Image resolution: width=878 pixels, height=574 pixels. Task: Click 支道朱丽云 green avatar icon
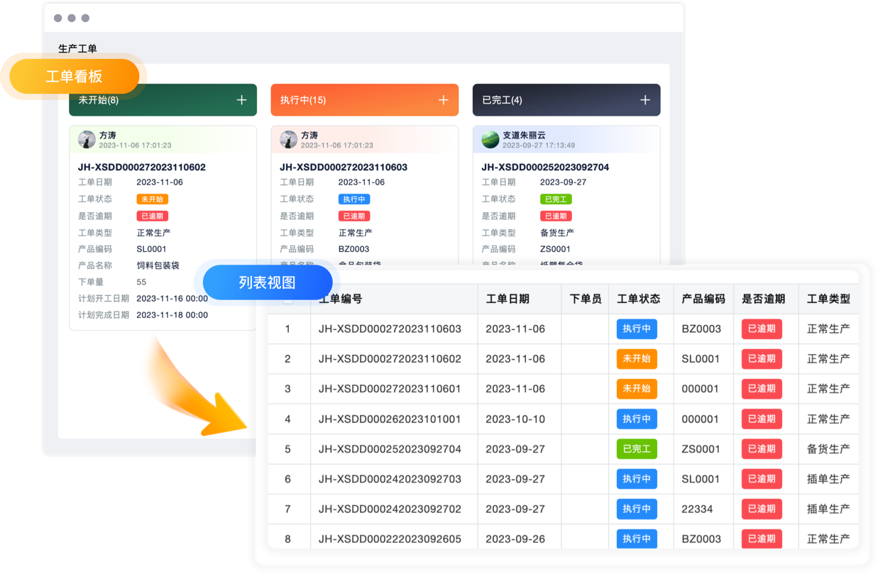[490, 140]
